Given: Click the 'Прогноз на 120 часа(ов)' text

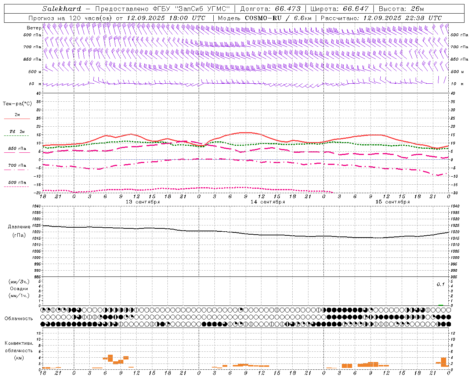Looking at the screenshot, I should pos(70,18).
